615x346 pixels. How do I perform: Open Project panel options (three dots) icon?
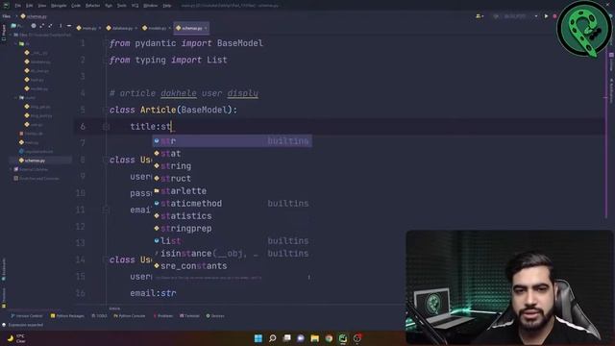(61, 26)
